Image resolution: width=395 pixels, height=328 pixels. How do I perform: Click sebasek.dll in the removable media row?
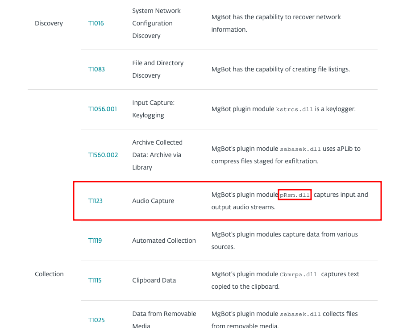[300, 314]
